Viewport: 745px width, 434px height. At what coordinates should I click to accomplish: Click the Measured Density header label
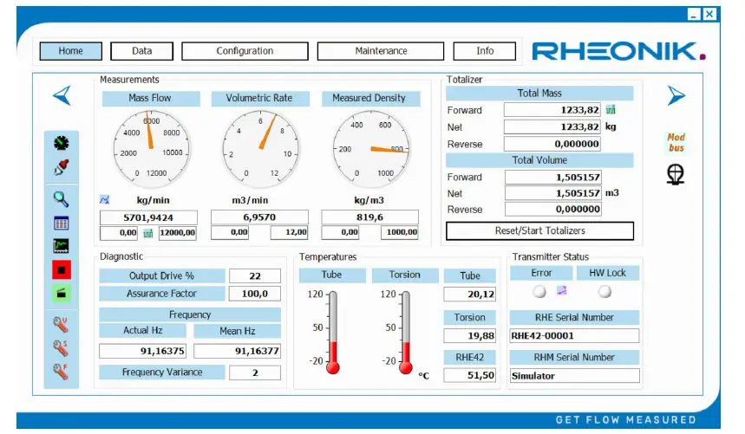tap(370, 98)
